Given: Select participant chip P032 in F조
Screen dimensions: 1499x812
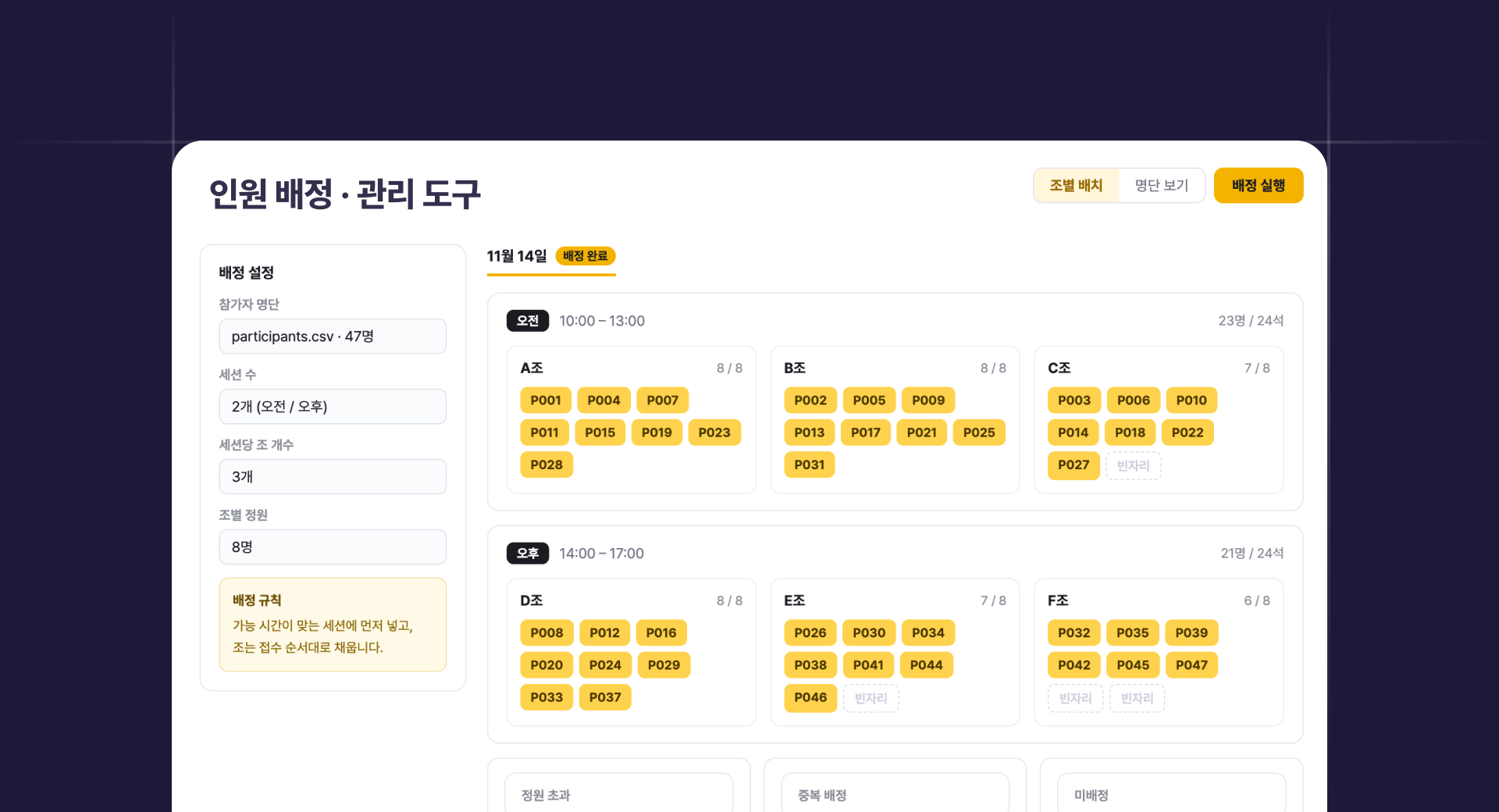Looking at the screenshot, I should coord(1074,633).
